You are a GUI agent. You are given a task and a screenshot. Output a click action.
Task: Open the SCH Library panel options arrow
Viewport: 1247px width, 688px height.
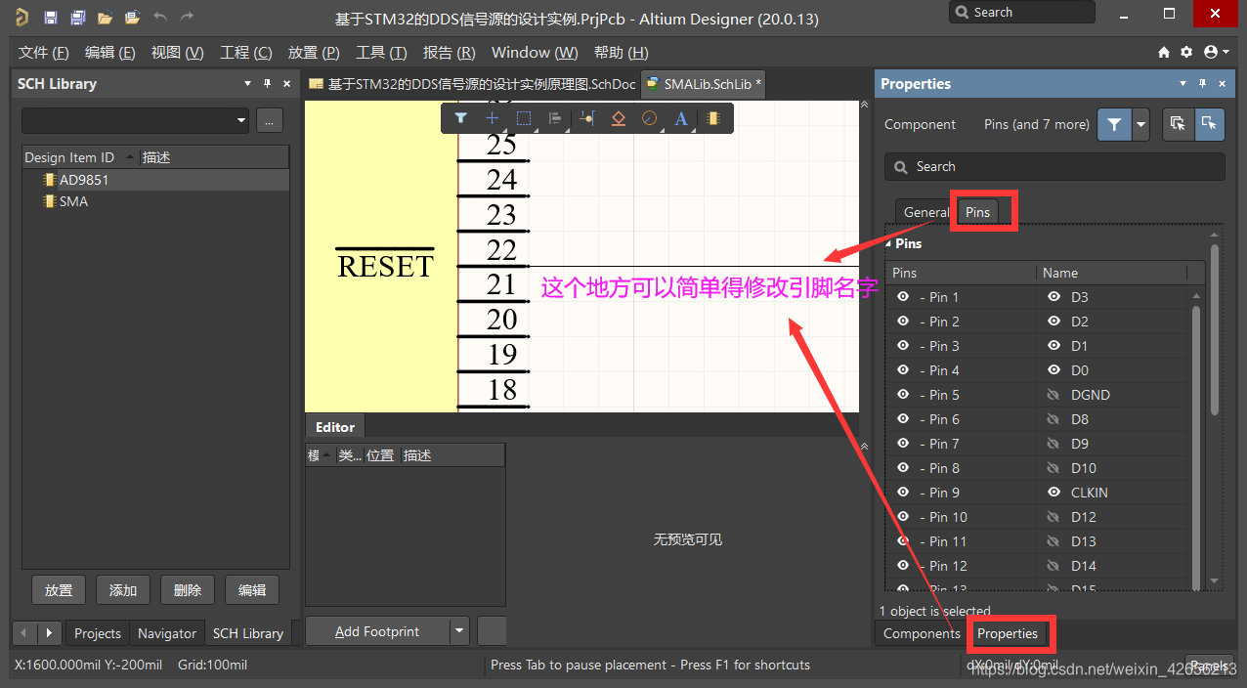coord(248,84)
